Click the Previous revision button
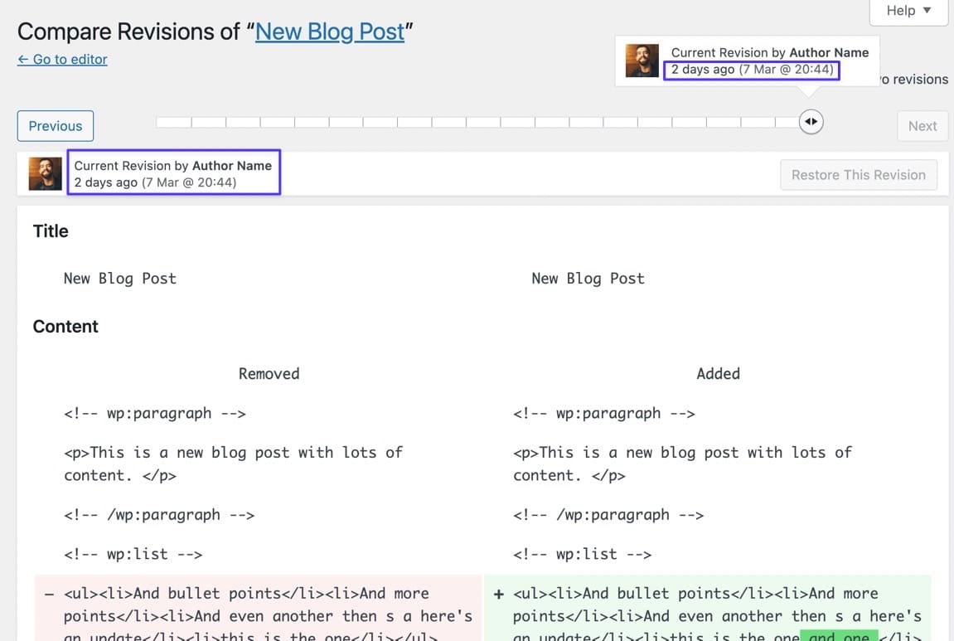The width and height of the screenshot is (954, 641). (x=56, y=126)
